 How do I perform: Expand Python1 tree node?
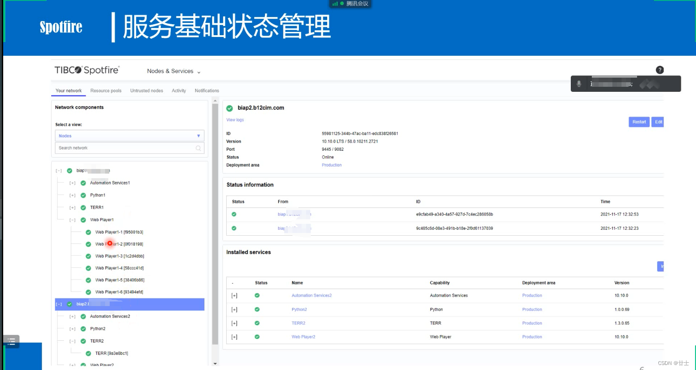click(72, 196)
